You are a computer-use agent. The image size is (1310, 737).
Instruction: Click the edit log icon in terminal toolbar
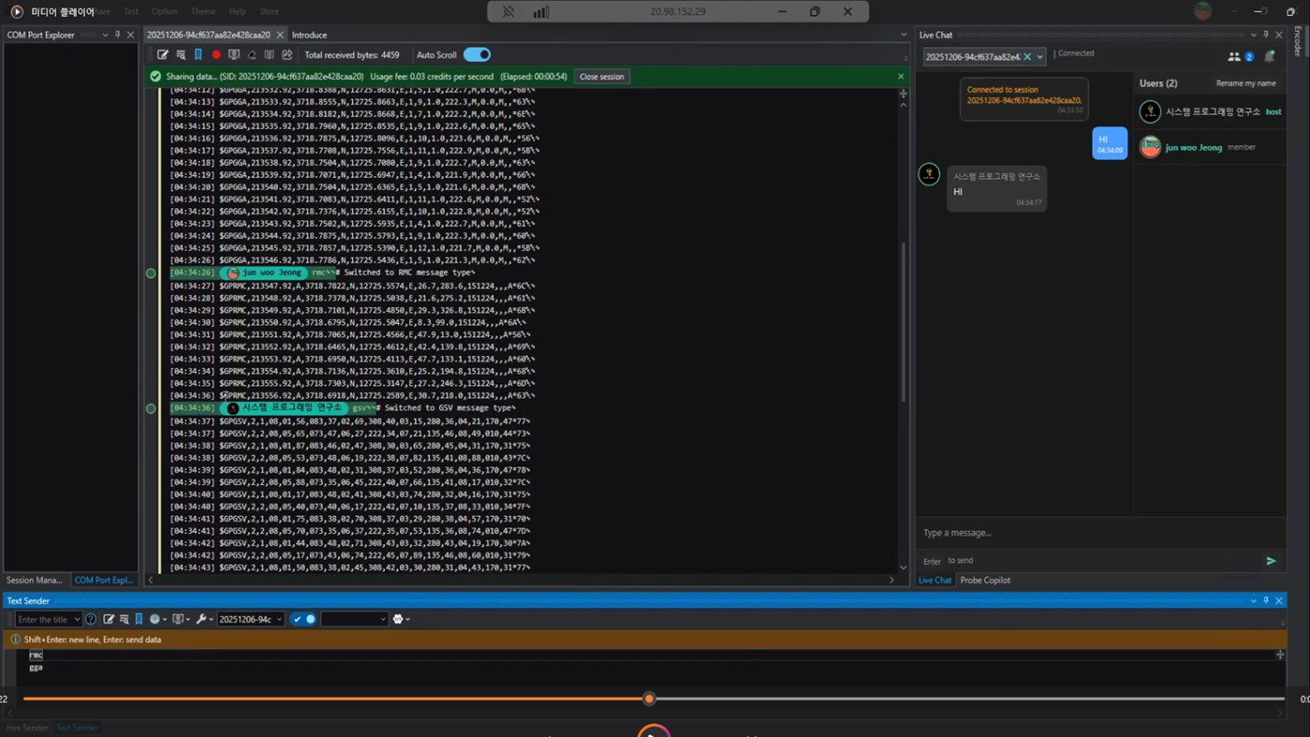163,54
